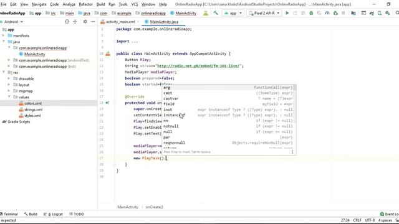Open the TODO tool window
The width and height of the screenshot is (399, 224).
click(77, 214)
